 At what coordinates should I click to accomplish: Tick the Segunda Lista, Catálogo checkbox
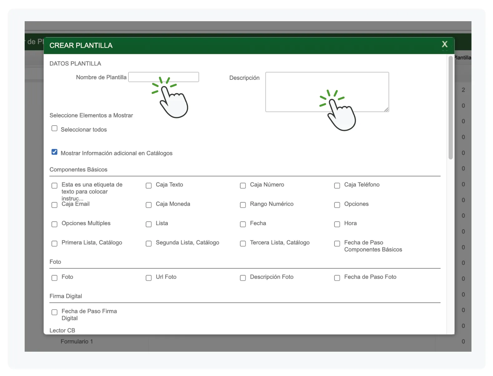pos(149,243)
